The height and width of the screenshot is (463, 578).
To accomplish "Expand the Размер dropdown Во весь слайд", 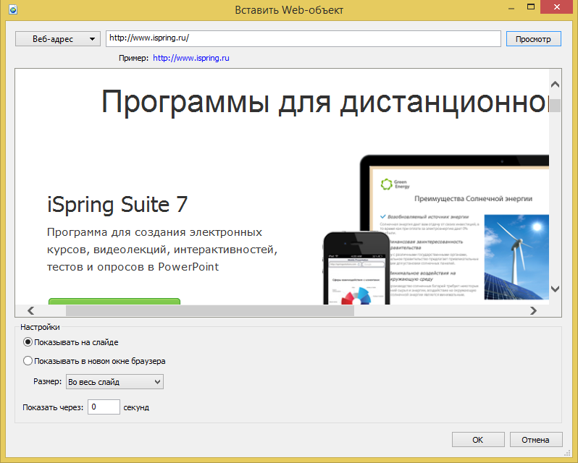I will [114, 382].
